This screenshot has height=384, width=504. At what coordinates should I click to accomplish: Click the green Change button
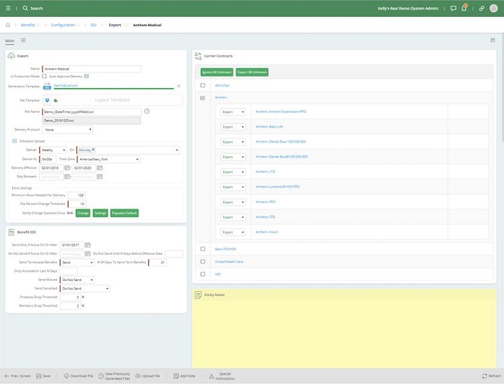tap(83, 213)
